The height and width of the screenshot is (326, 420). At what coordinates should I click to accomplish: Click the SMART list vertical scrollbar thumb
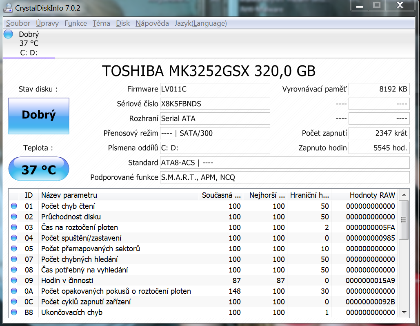404,220
